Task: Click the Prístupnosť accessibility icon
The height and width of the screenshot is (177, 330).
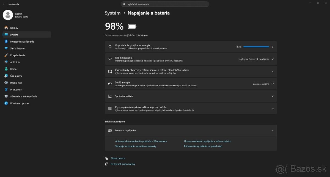Action: coord(6,90)
